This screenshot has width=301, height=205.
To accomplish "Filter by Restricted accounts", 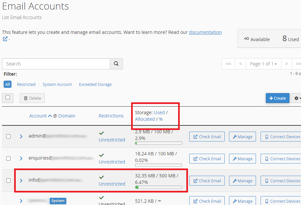I will 26,85.
